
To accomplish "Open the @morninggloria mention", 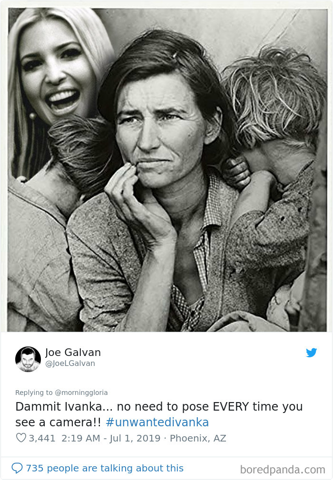I will coord(81,393).
